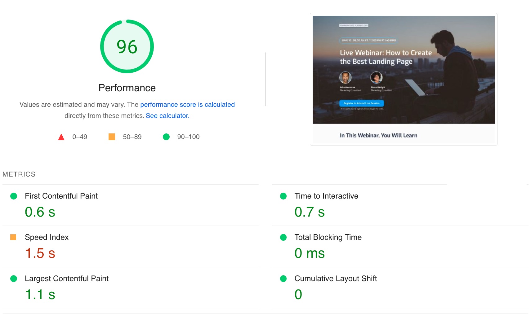Click the orange square 50–89 legend icon
Viewport: 531px width, 314px height.
pos(112,137)
